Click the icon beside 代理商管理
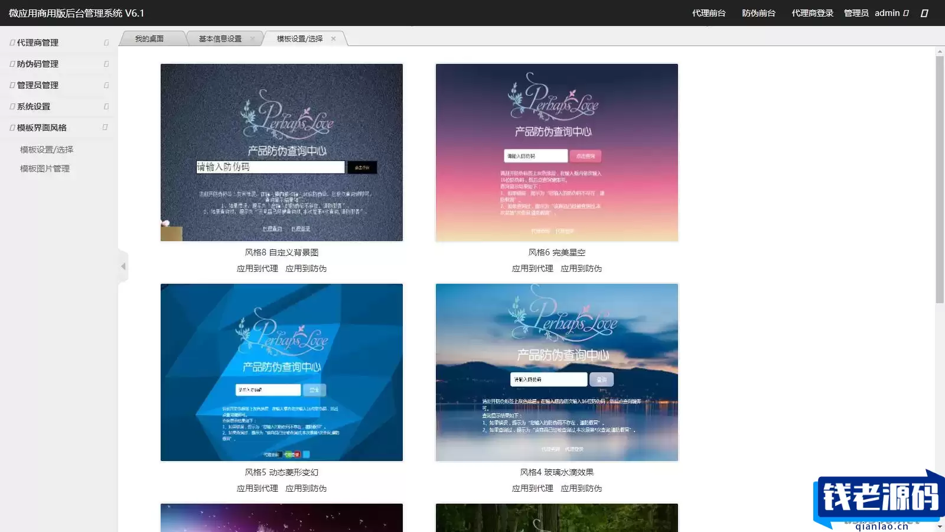The height and width of the screenshot is (532, 945). click(12, 43)
